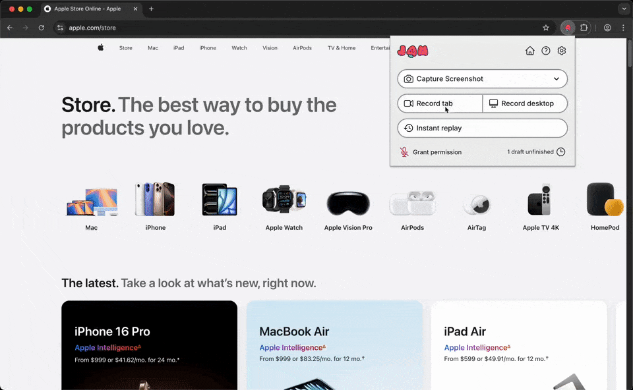633x390 pixels.
Task: Expand the Capture Screenshot dropdown arrow
Action: [557, 79]
